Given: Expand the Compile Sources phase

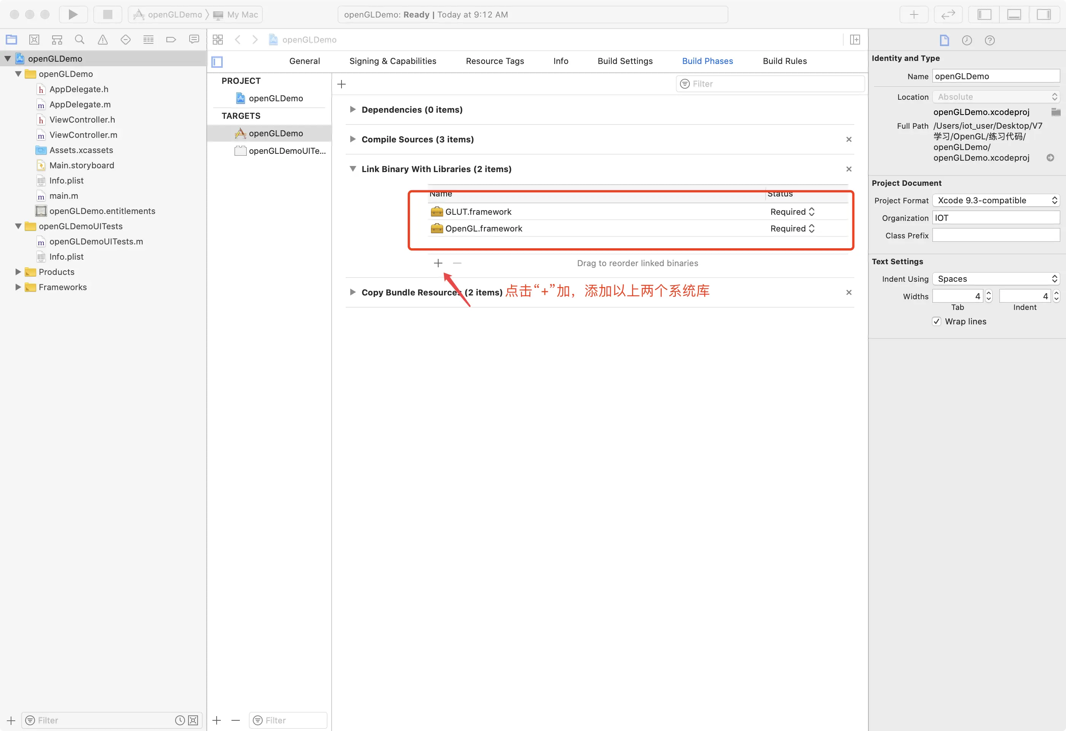Looking at the screenshot, I should pos(352,139).
